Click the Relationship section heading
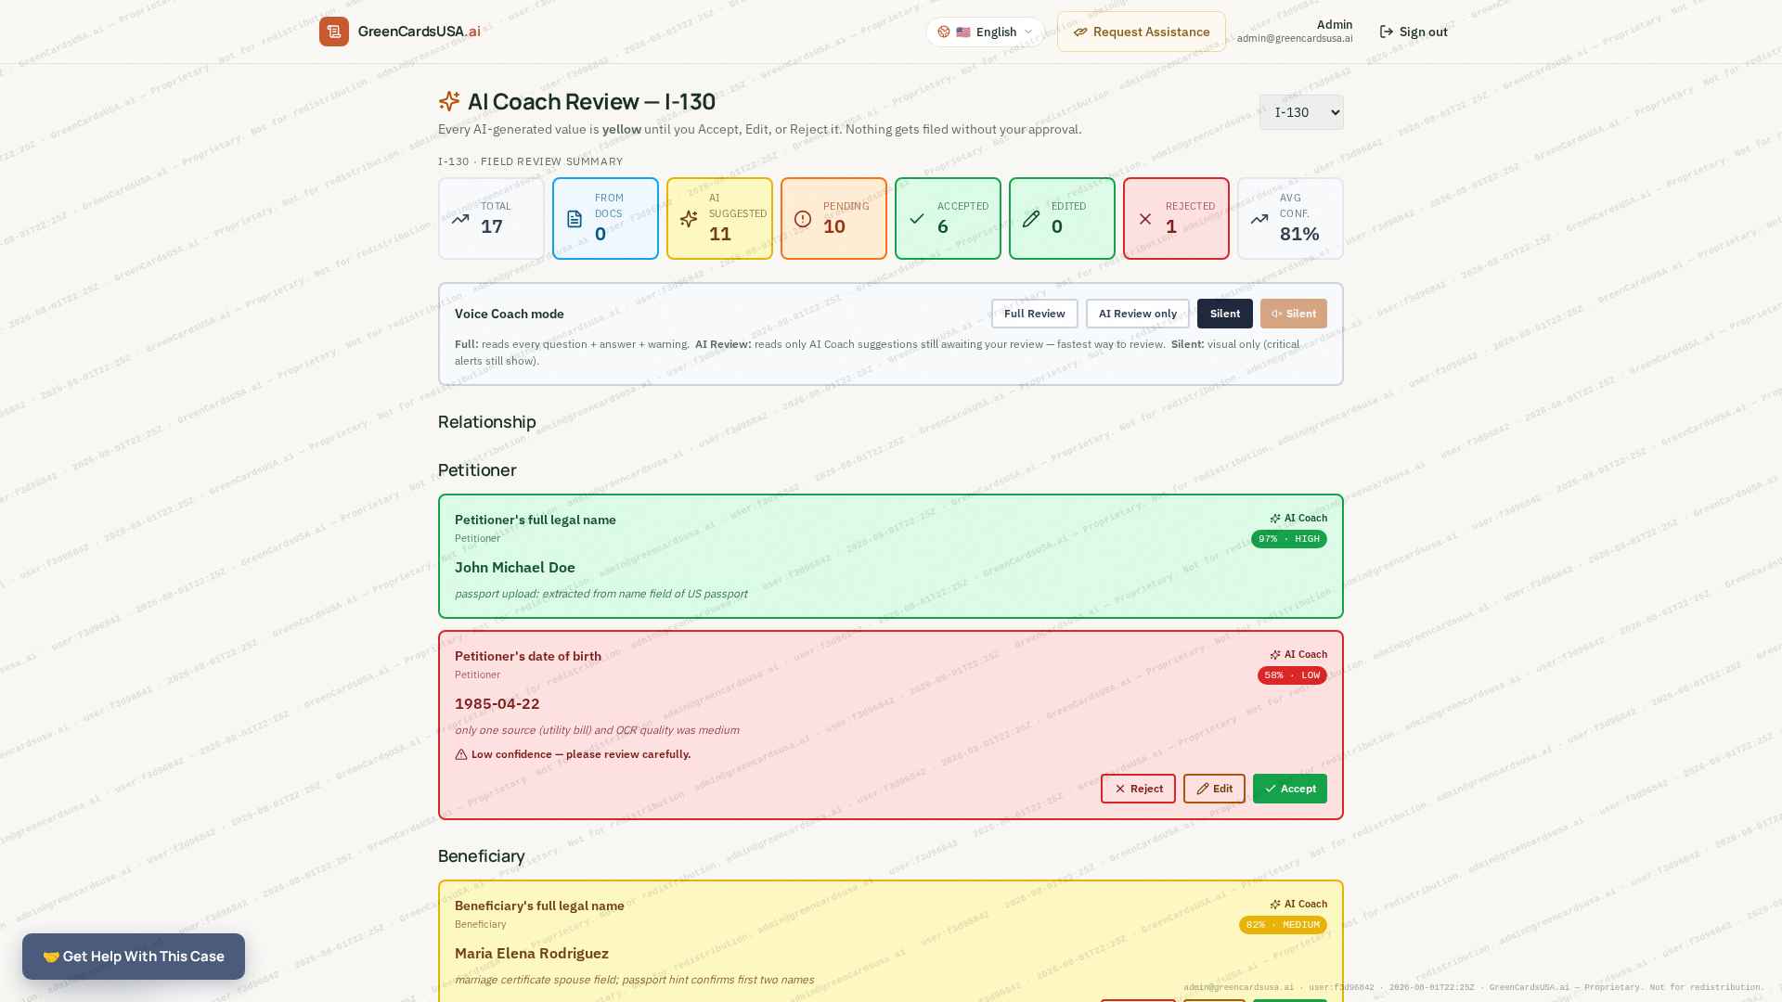Screen dimensions: 1782x1002 tap(487, 422)
